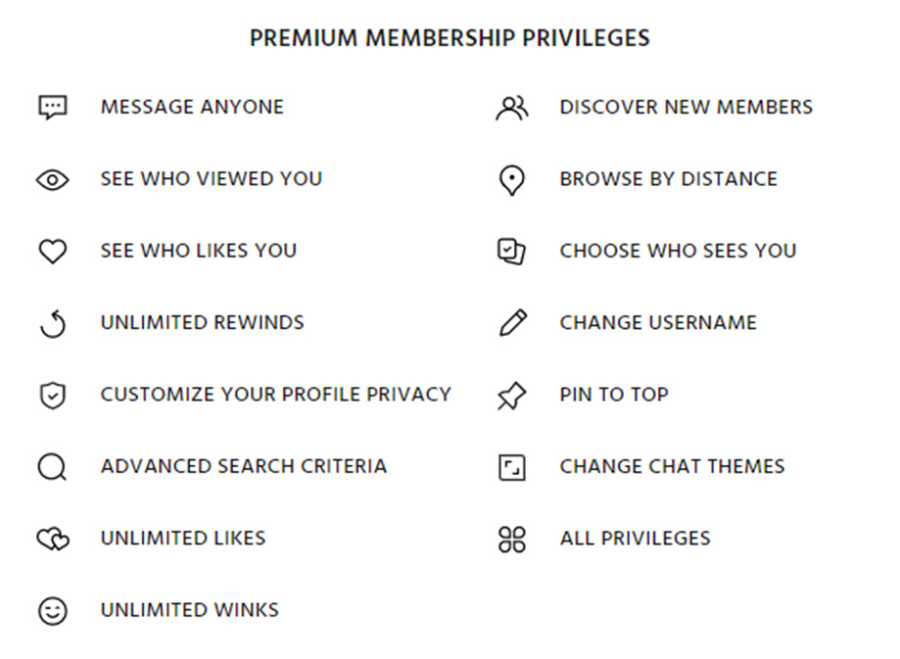900x659 pixels.
Task: Click the location pin Browse By Distance icon
Action: pyautogui.click(x=512, y=181)
